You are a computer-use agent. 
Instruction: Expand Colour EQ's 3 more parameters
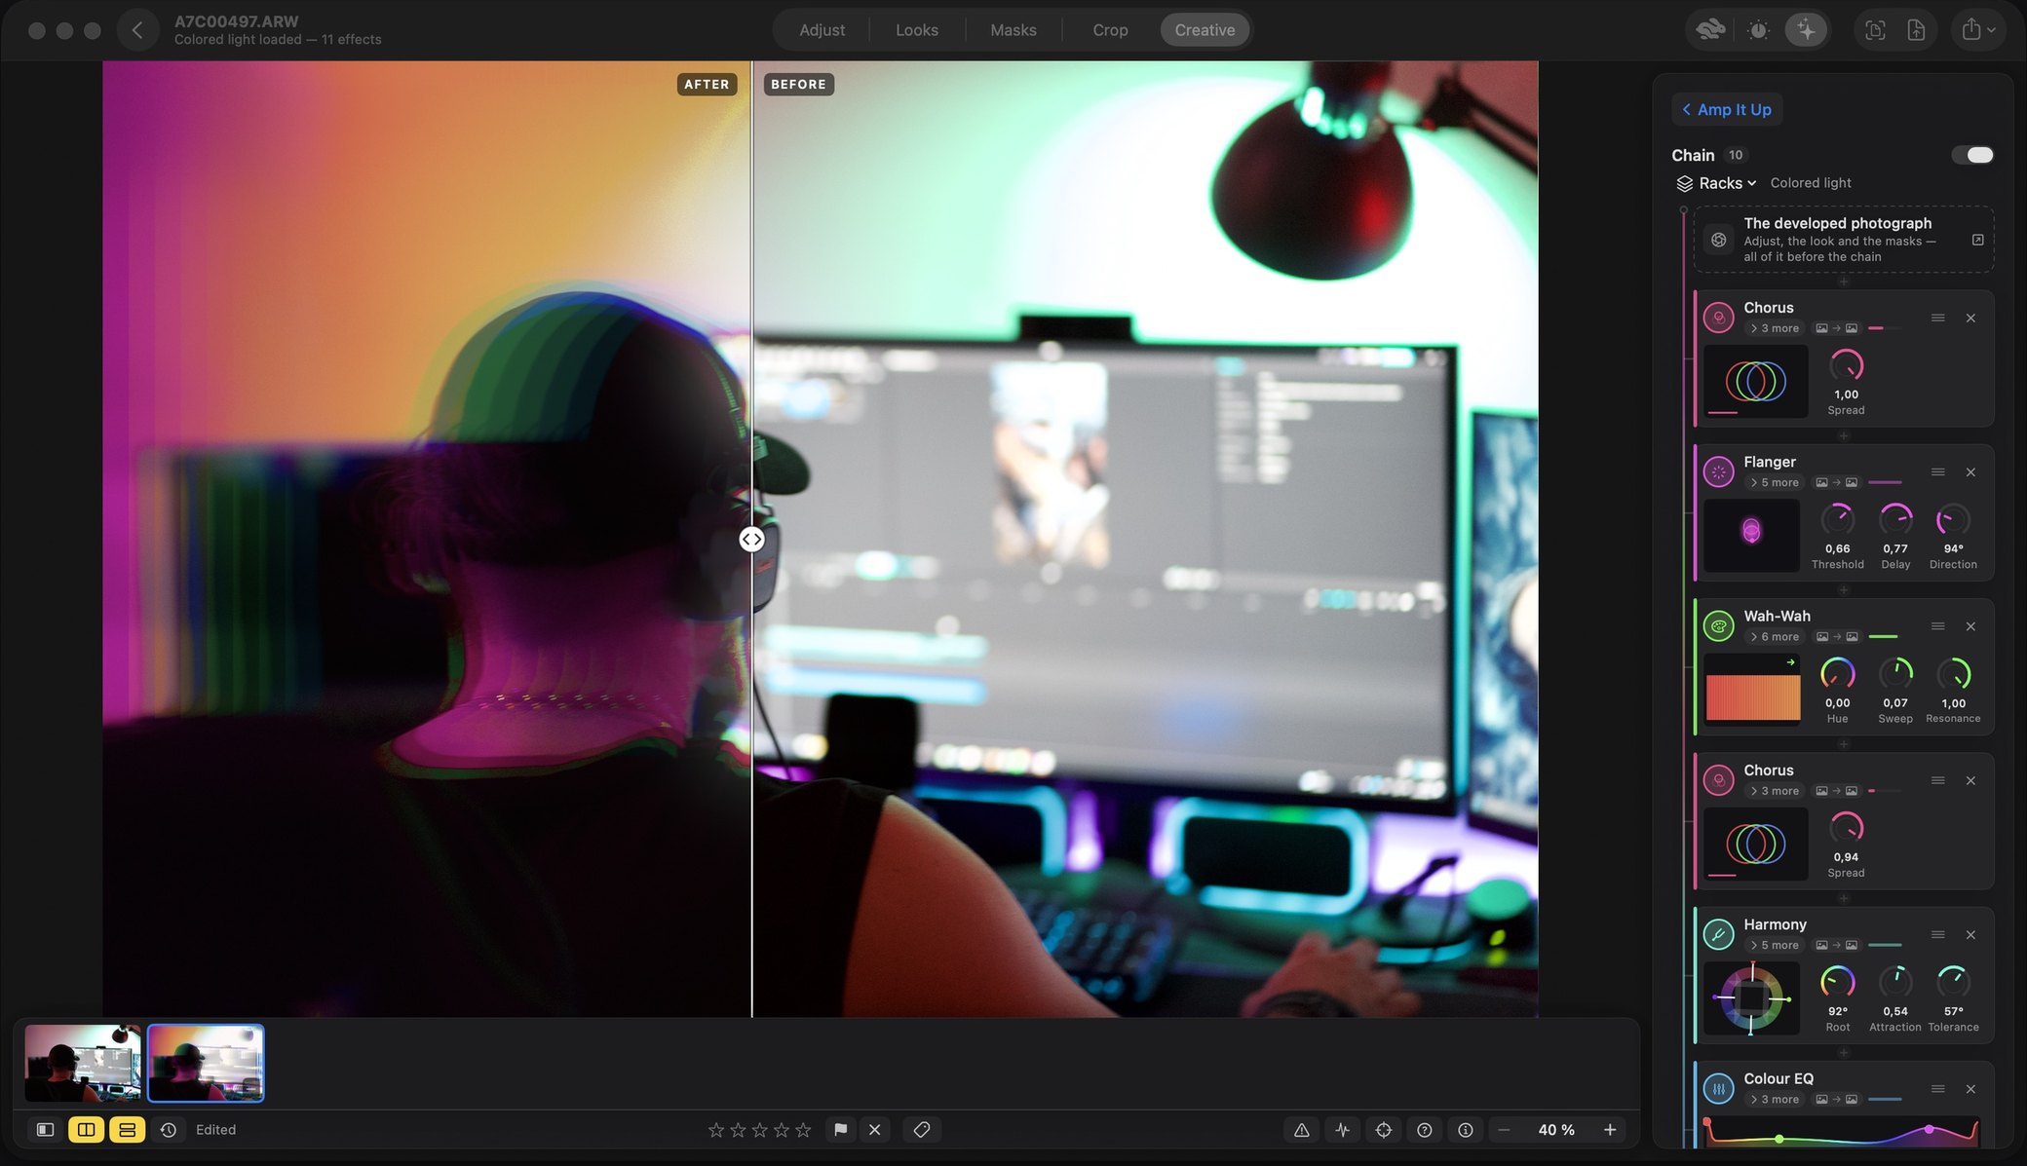point(1775,1100)
